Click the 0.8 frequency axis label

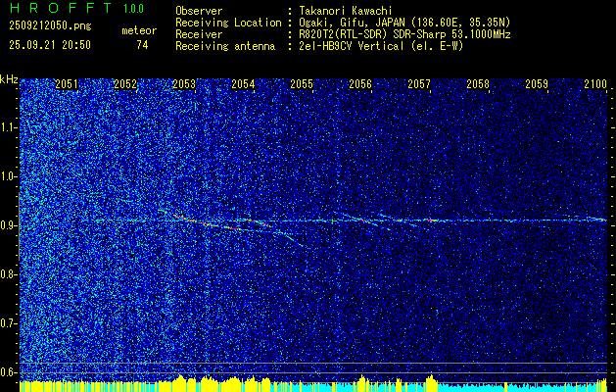[8, 274]
